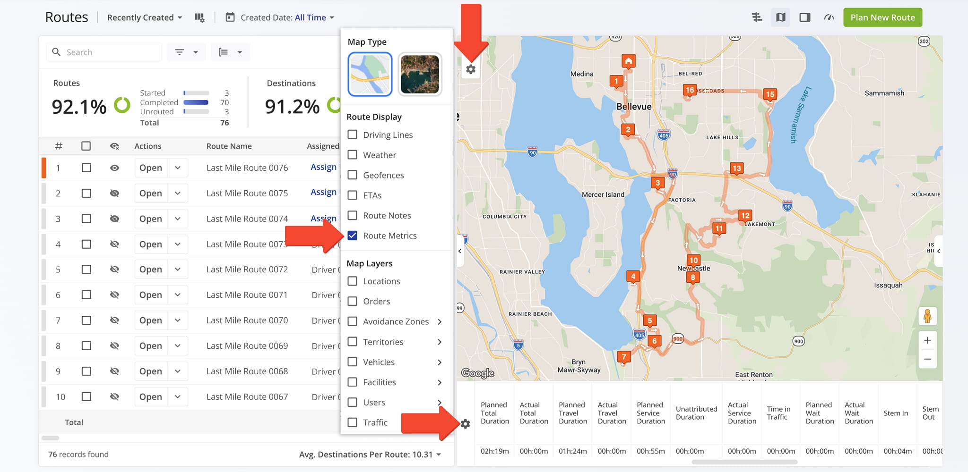Image resolution: width=968 pixels, height=472 pixels.
Task: Click Time in Traffic metric header
Action: point(778,413)
